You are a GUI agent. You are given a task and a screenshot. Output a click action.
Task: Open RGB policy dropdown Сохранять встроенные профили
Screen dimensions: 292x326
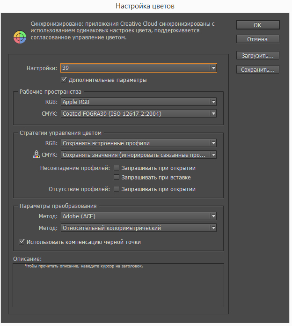click(x=139, y=143)
